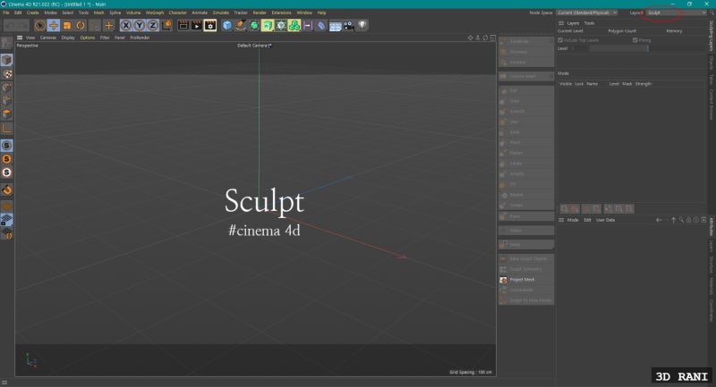This screenshot has width=716, height=387.
Task: Toggle the white Solo S icon
Action: point(7,172)
